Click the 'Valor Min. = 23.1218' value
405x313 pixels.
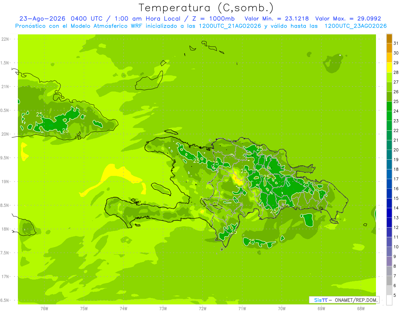point(276,19)
